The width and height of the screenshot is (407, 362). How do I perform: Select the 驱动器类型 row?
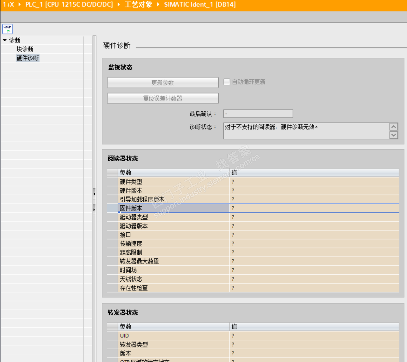click(x=253, y=217)
